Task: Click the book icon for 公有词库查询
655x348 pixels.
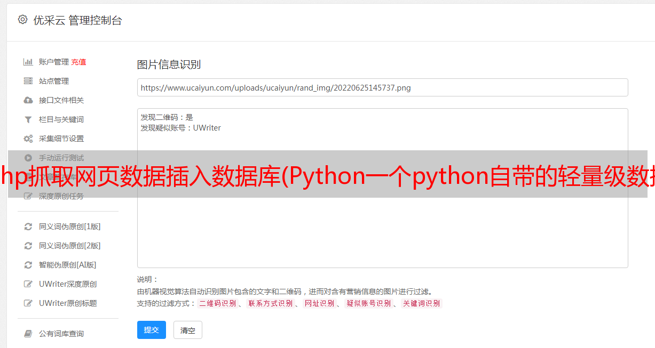Action: [28, 334]
